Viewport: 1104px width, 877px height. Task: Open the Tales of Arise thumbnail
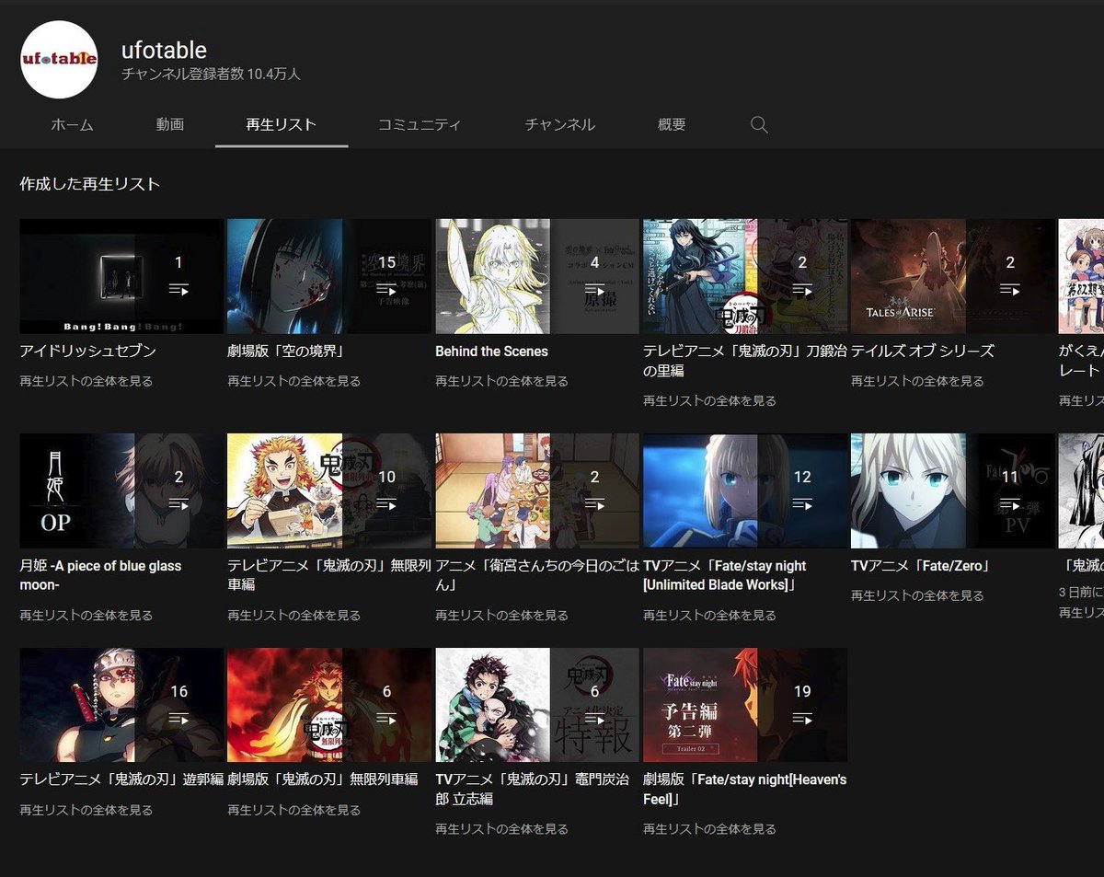(952, 276)
